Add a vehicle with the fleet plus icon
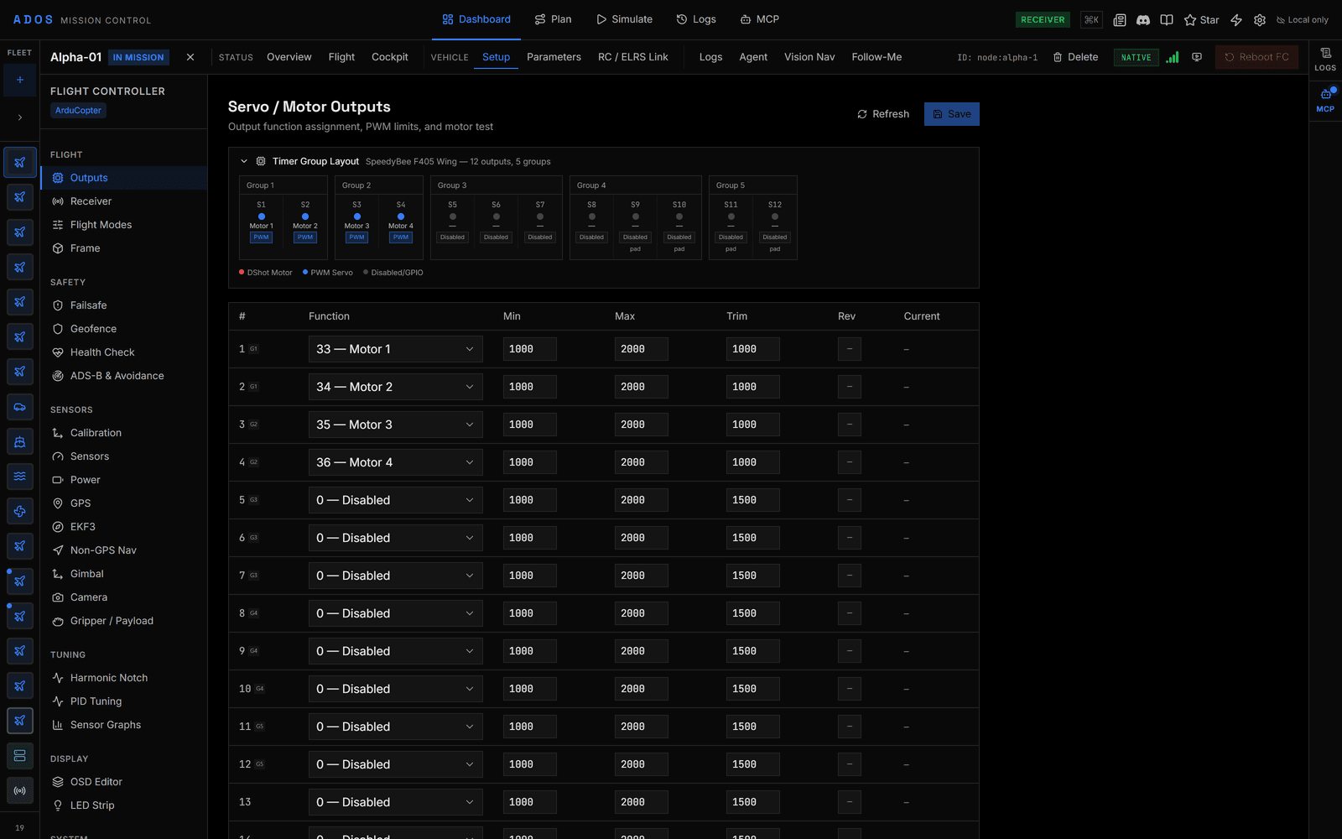The width and height of the screenshot is (1342, 839). [x=20, y=80]
